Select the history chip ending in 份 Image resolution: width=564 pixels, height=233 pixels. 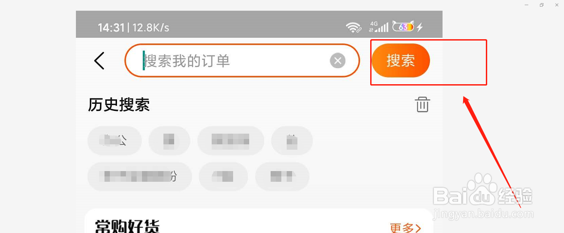tap(140, 176)
